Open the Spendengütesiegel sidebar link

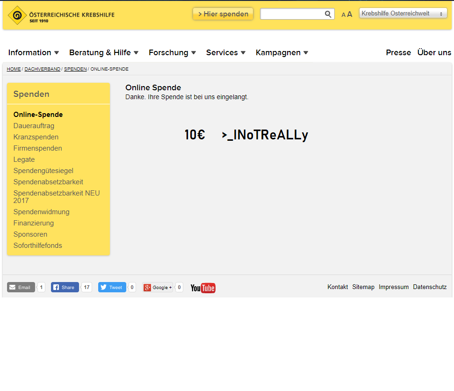click(43, 171)
